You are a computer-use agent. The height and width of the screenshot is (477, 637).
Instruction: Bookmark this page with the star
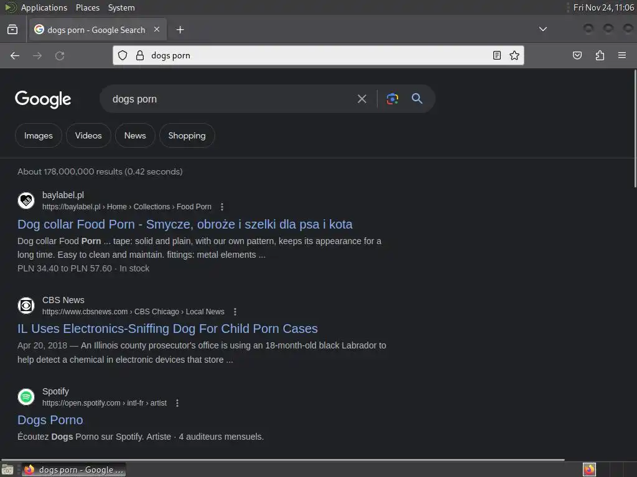(514, 55)
